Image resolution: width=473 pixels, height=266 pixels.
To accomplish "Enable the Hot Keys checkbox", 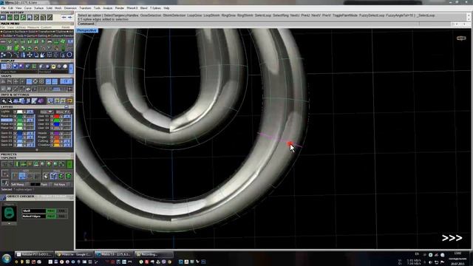I will tap(68, 184).
